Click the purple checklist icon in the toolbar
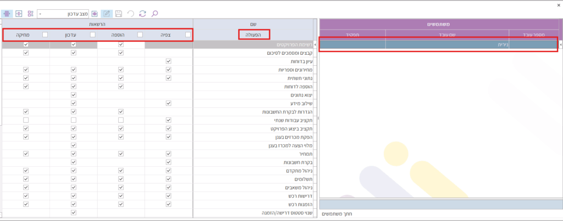Screen dimensions: 563x221 point(31,13)
